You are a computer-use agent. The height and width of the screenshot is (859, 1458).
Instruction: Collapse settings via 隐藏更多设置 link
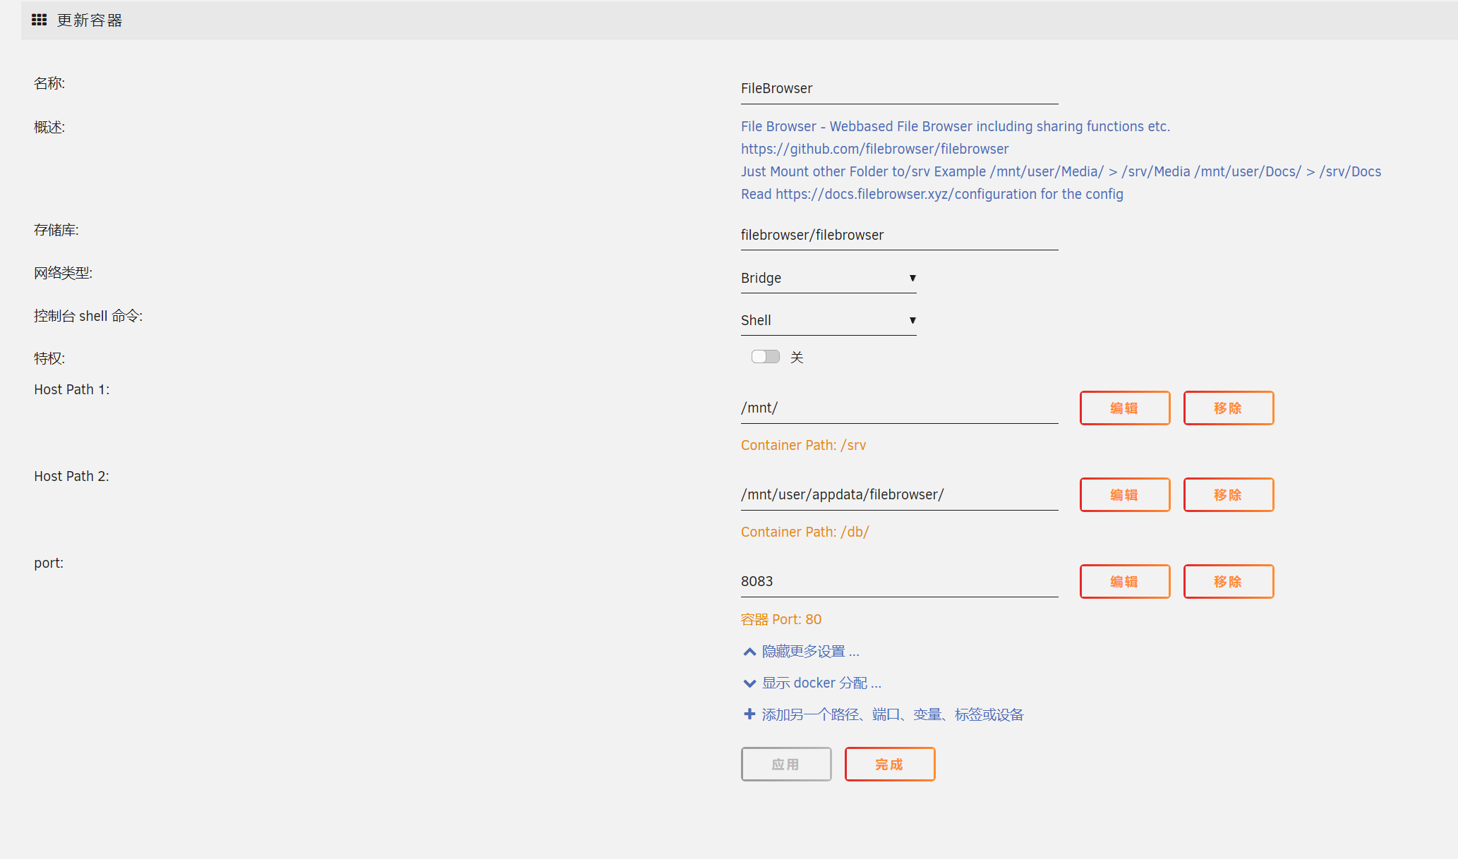point(810,652)
